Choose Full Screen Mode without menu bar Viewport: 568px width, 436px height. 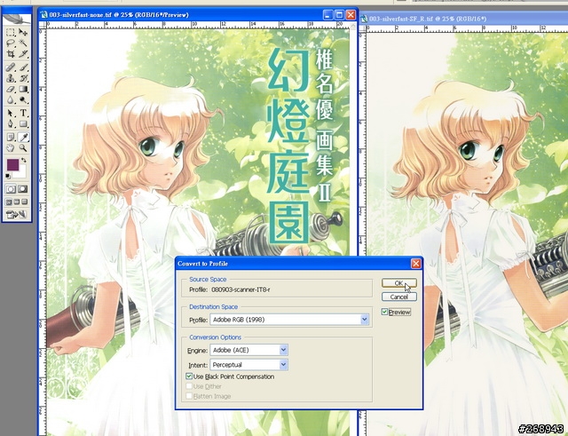click(x=24, y=202)
